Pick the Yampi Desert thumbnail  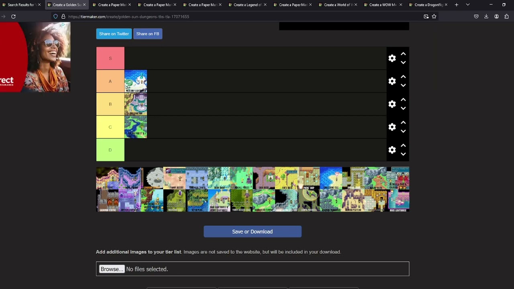[175, 178]
